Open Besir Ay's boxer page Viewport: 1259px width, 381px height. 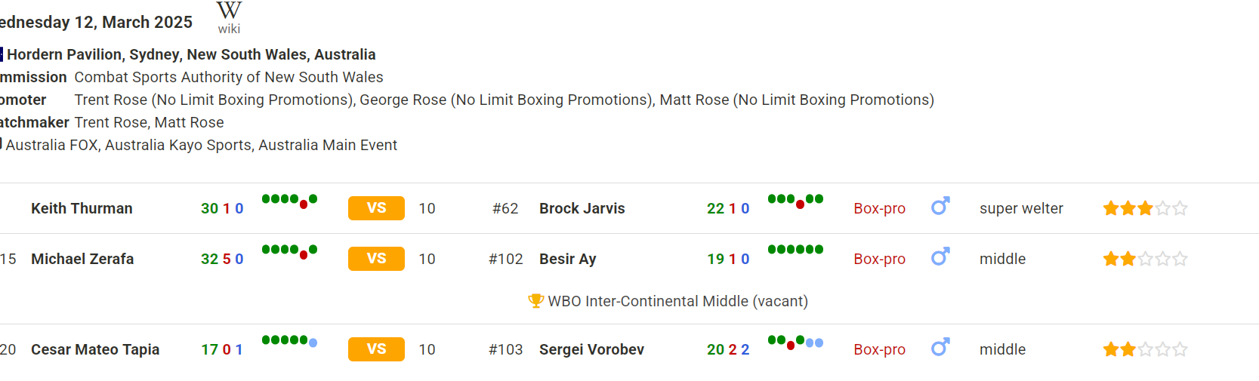tap(568, 259)
